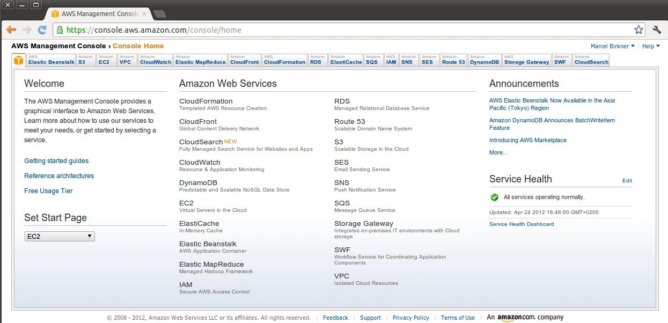Click the green padlock in address bar
This screenshot has width=668, height=323.
[60, 30]
